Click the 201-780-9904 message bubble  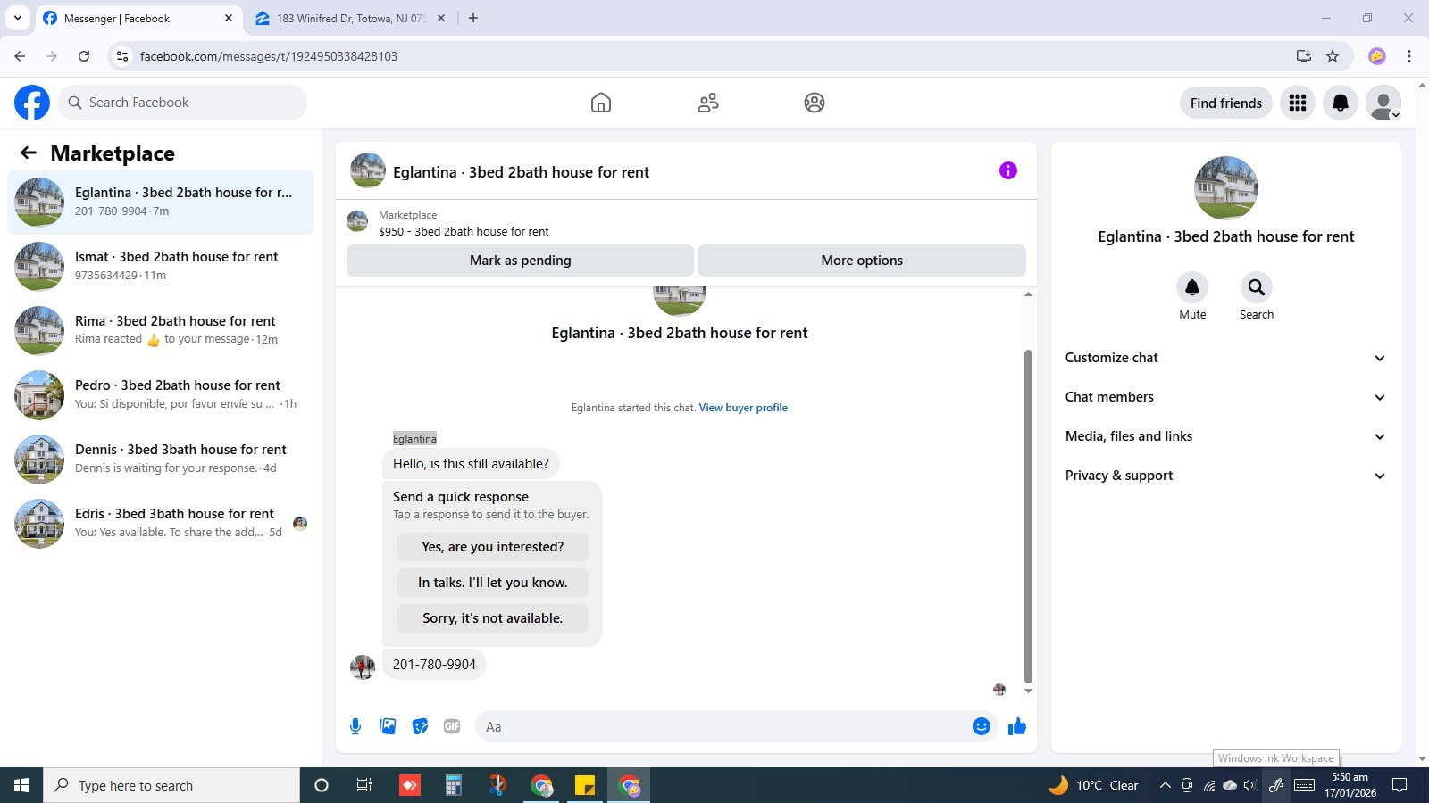(434, 665)
